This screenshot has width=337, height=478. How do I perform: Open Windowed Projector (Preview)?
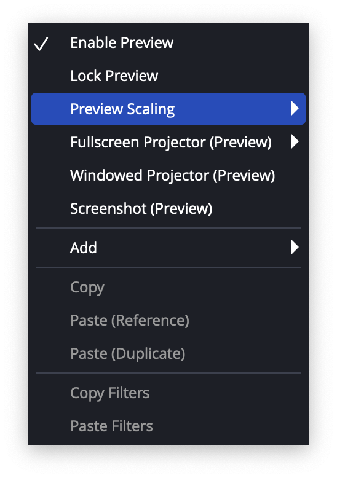168,175
